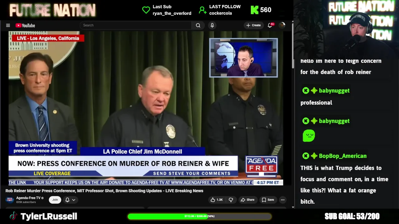Screen dimensions: 399x224
Task: Click the TikTok logo icon
Action: [13, 216]
